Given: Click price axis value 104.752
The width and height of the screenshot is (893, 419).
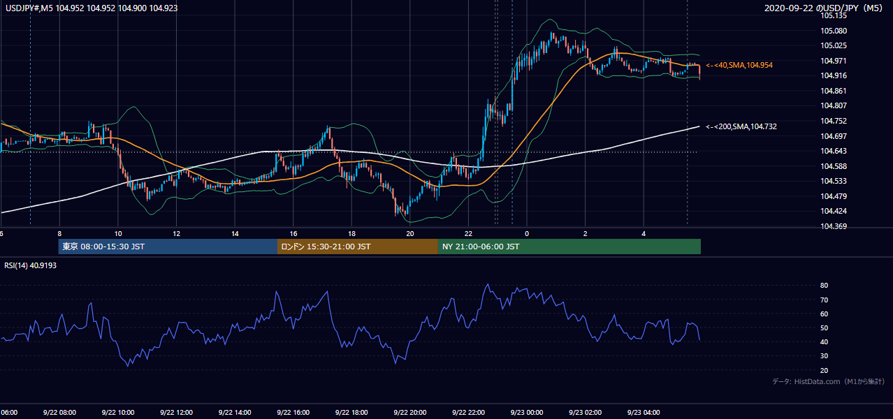Looking at the screenshot, I should pyautogui.click(x=834, y=121).
